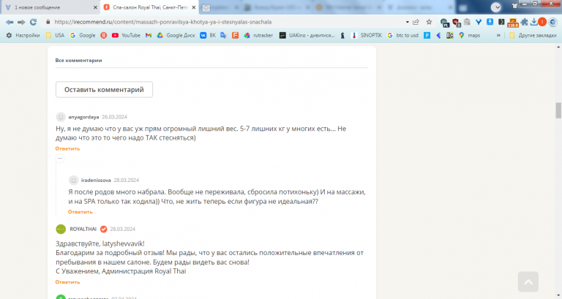Image resolution: width=562 pixels, height=299 pixels.
Task: Collapse the reply thread under anyagordaya
Action: 60,158
